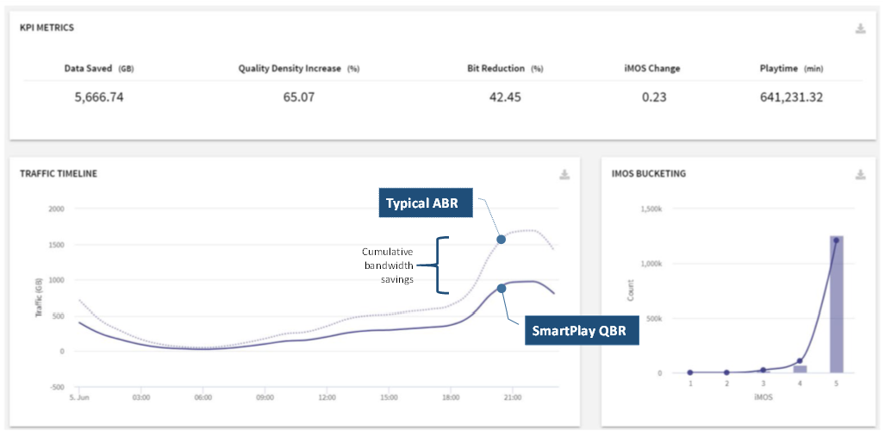Click the Bit Reduction value 42.45

(x=505, y=97)
